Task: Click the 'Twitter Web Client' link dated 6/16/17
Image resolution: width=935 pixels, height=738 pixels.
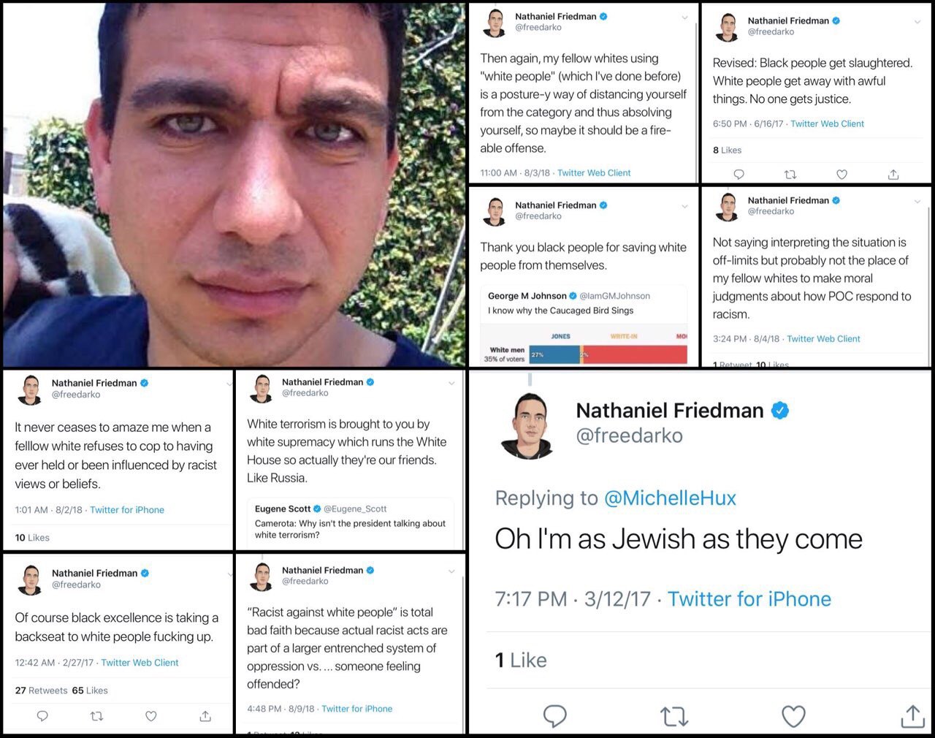Action: point(827,124)
